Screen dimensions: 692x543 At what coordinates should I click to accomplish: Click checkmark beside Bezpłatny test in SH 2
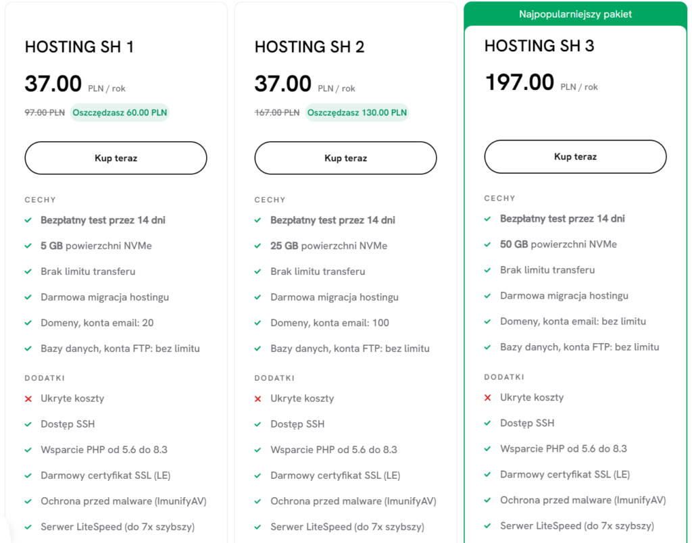[258, 220]
